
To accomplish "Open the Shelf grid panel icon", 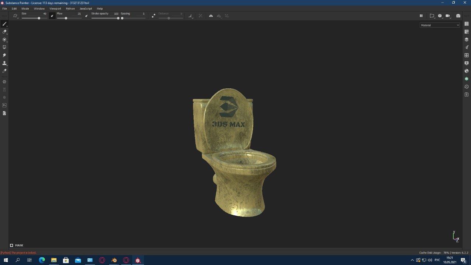I will pos(467,55).
